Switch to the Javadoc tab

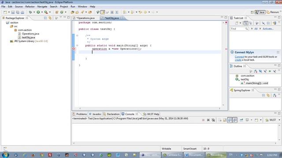[95, 114]
